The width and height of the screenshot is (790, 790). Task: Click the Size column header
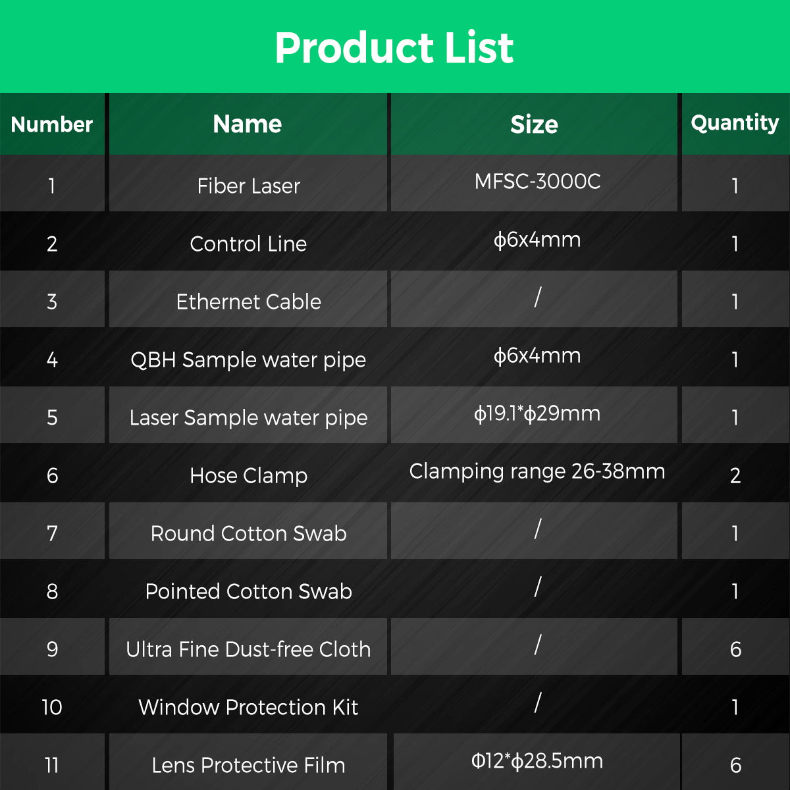point(534,124)
